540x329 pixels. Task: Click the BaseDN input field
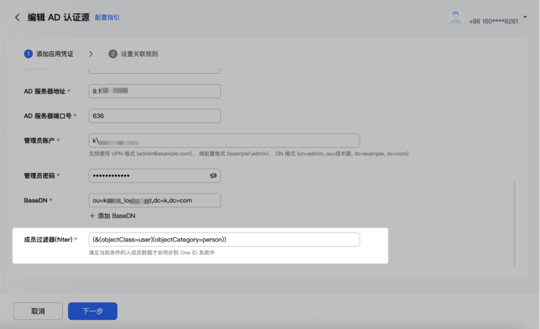pyautogui.click(x=155, y=200)
